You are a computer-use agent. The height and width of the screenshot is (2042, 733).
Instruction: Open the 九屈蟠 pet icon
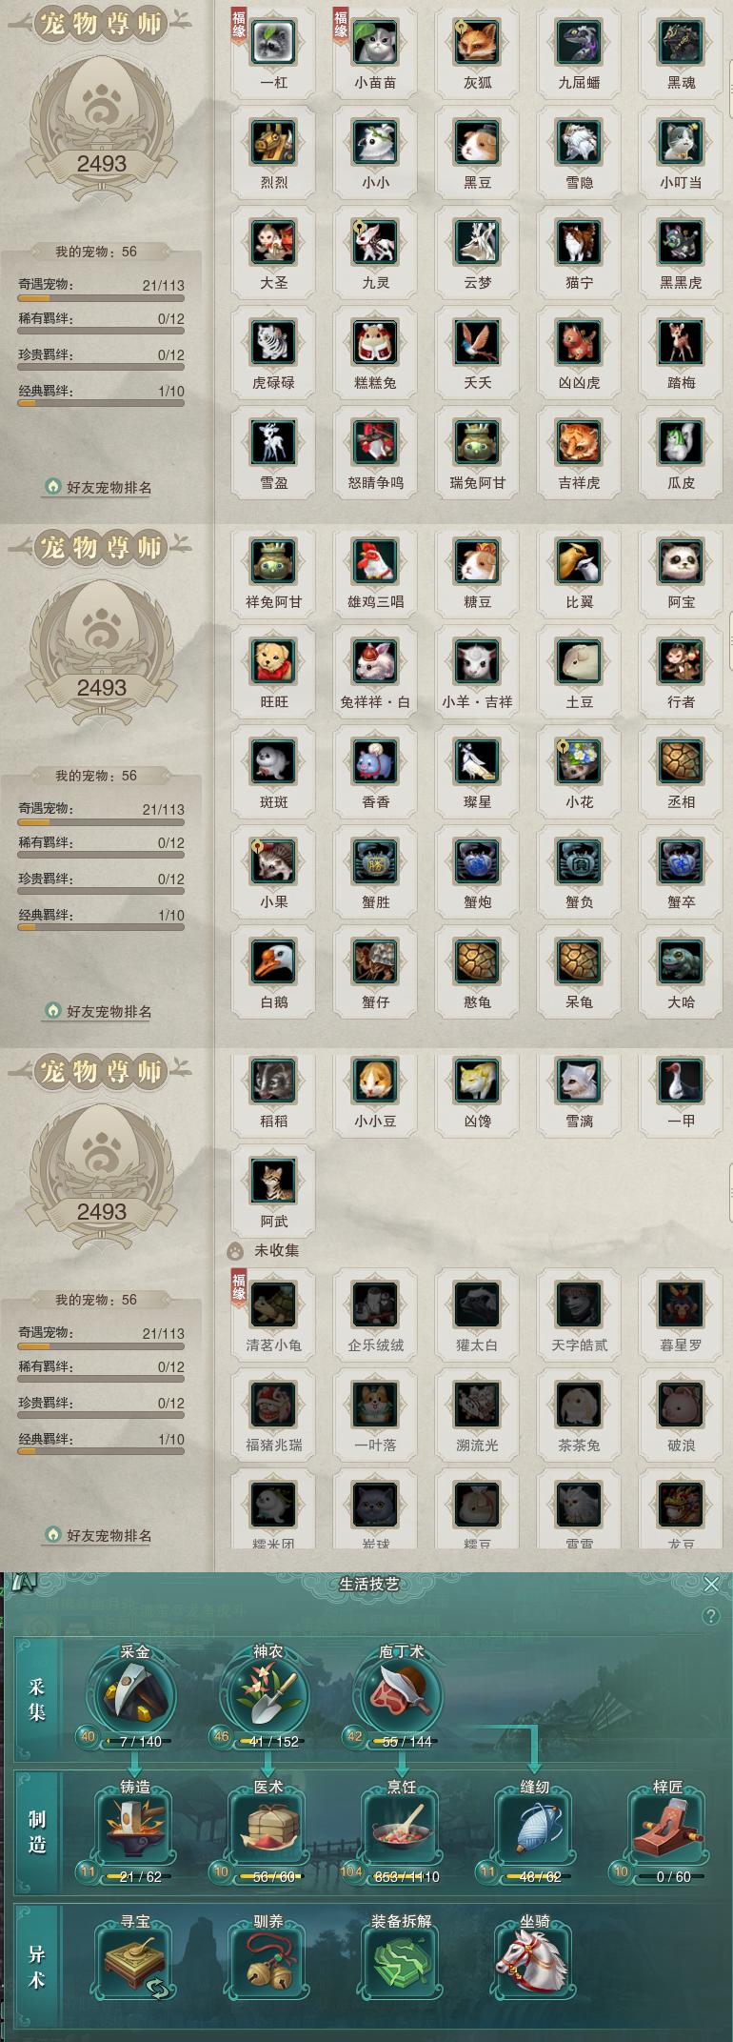coord(579,43)
